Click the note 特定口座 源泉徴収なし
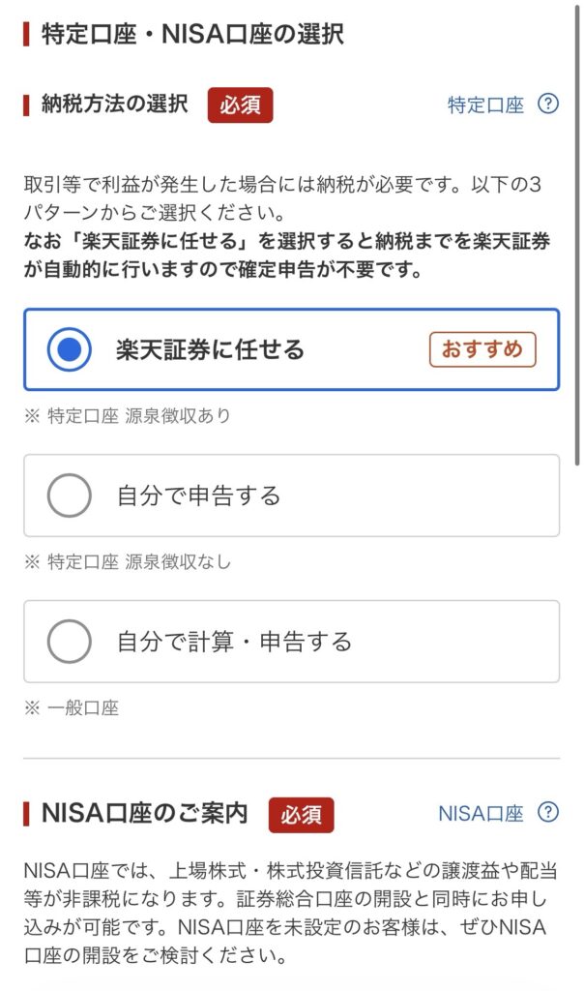Screen dimensions: 584x991 (128, 562)
